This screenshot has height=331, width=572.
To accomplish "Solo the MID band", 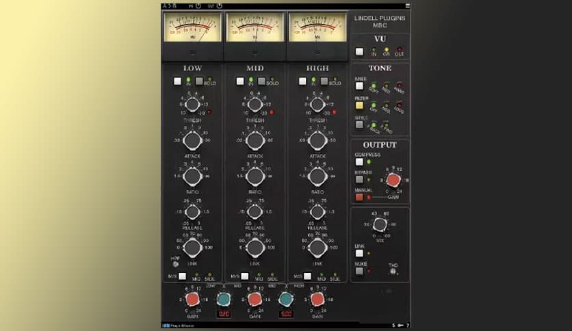I will pos(261,81).
